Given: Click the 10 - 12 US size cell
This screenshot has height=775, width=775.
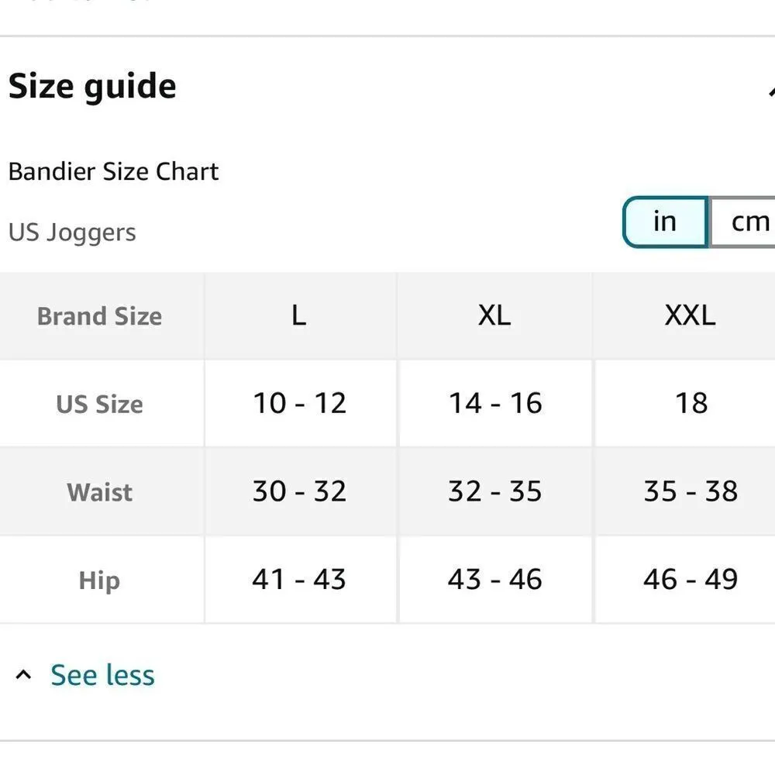Looking at the screenshot, I should [299, 403].
